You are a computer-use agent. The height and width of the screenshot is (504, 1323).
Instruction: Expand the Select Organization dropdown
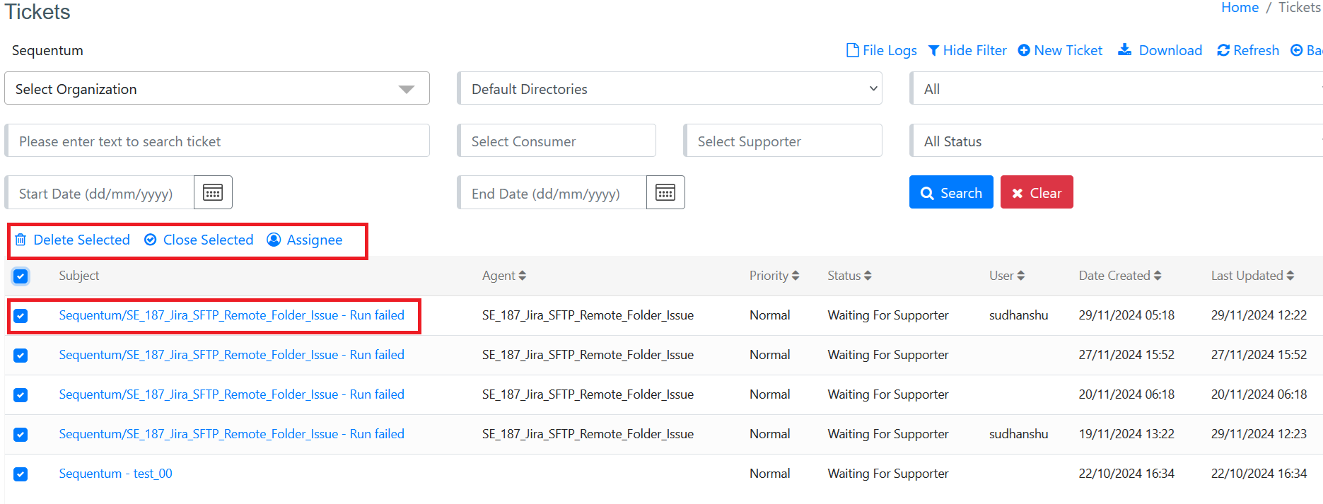click(217, 88)
